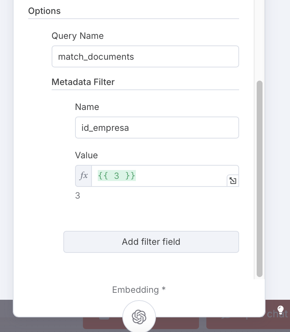The width and height of the screenshot is (290, 332).
Task: Click the Options section heading
Action: [44, 11]
